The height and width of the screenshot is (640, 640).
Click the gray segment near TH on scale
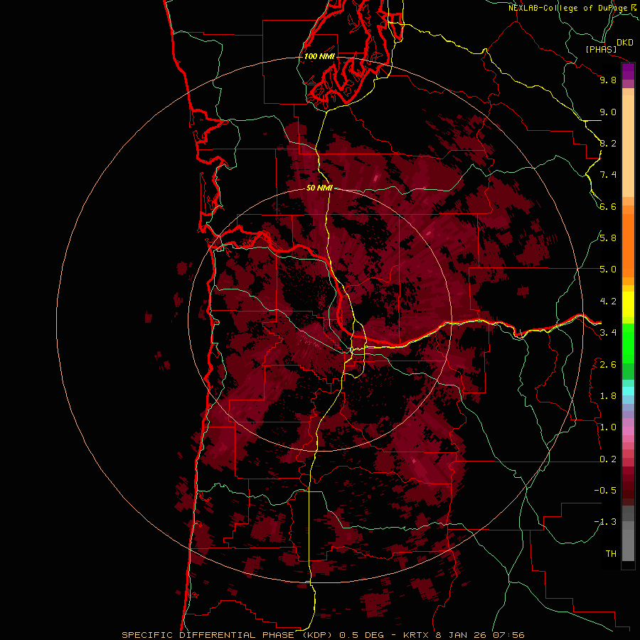click(x=628, y=545)
